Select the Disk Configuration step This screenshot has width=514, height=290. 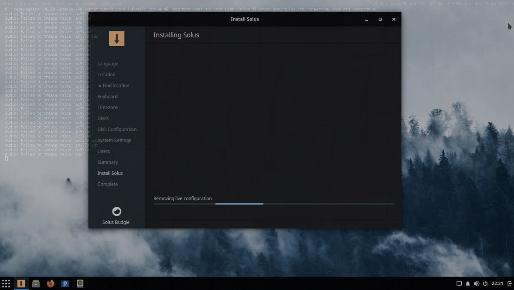(x=117, y=129)
